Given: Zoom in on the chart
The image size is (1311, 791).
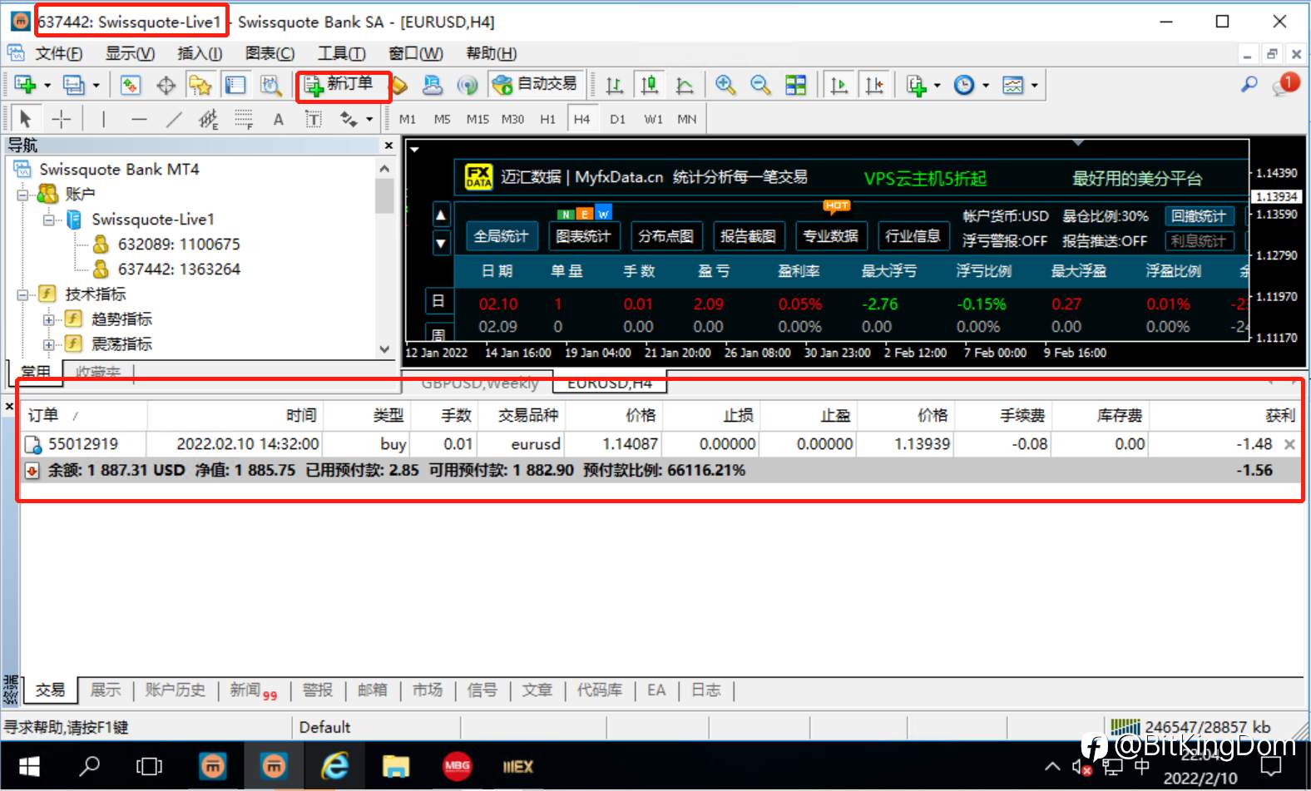Looking at the screenshot, I should pyautogui.click(x=725, y=85).
